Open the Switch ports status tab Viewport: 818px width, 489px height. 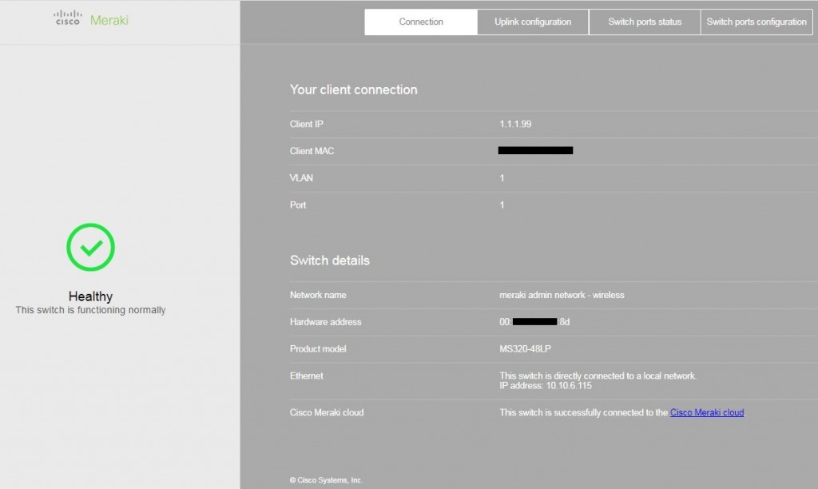tap(645, 22)
